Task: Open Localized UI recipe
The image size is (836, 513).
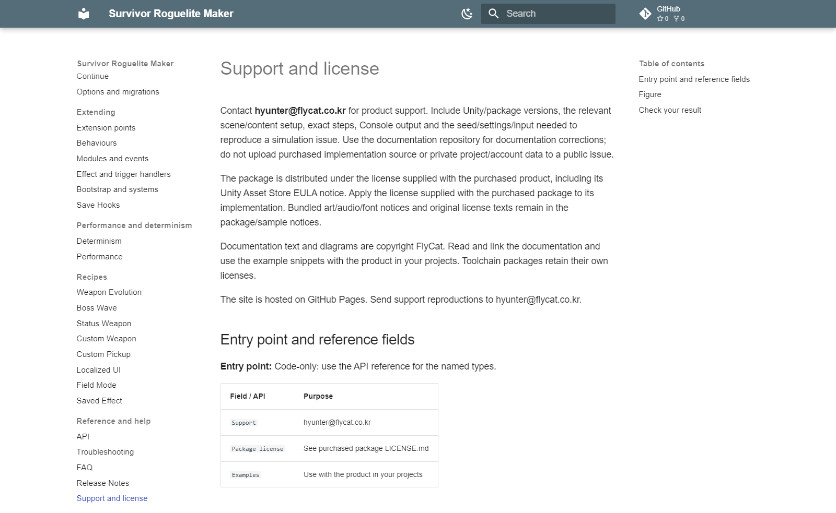Action: (98, 370)
